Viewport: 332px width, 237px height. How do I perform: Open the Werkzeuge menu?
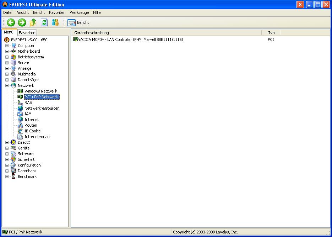[80, 12]
